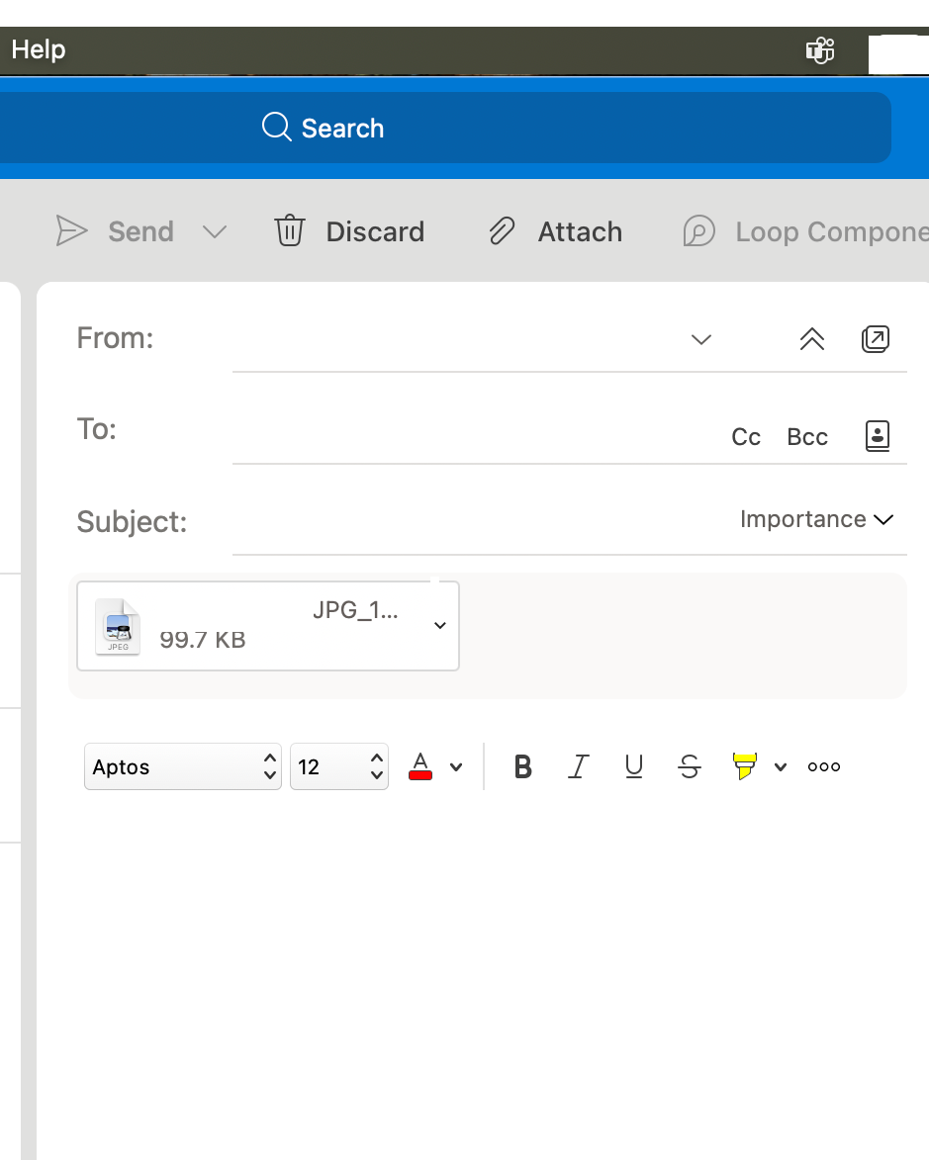This screenshot has height=1160, width=929.
Task: Click into the message body area
Action: [483, 976]
